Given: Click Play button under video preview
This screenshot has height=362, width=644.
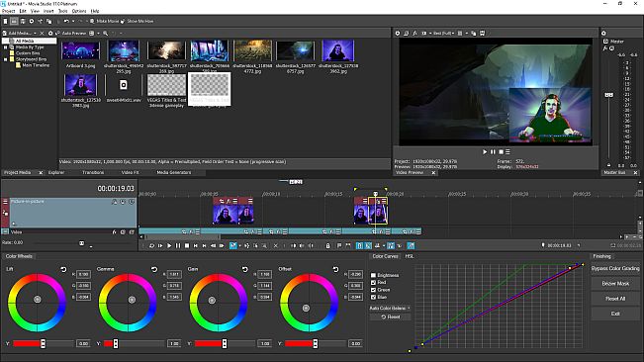Looking at the screenshot, I should pyautogui.click(x=485, y=152).
